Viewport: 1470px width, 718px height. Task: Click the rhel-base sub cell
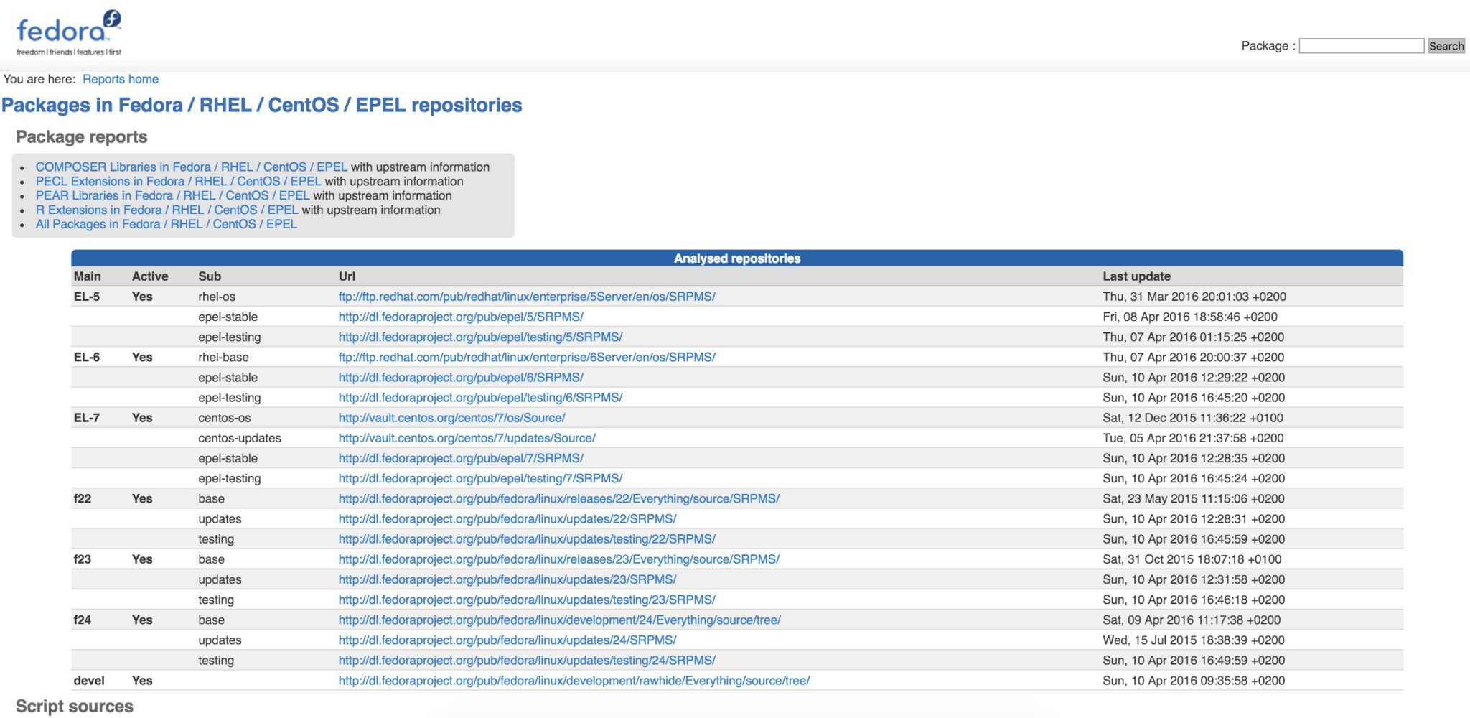click(x=223, y=357)
